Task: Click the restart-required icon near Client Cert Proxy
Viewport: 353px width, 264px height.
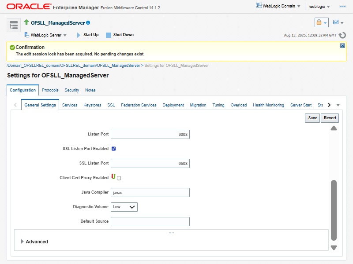Action: point(113,177)
